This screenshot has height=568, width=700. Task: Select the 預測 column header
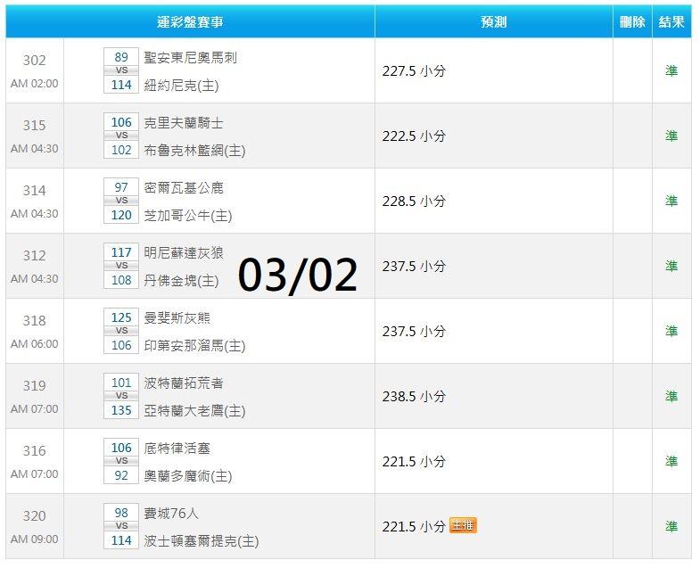[493, 21]
